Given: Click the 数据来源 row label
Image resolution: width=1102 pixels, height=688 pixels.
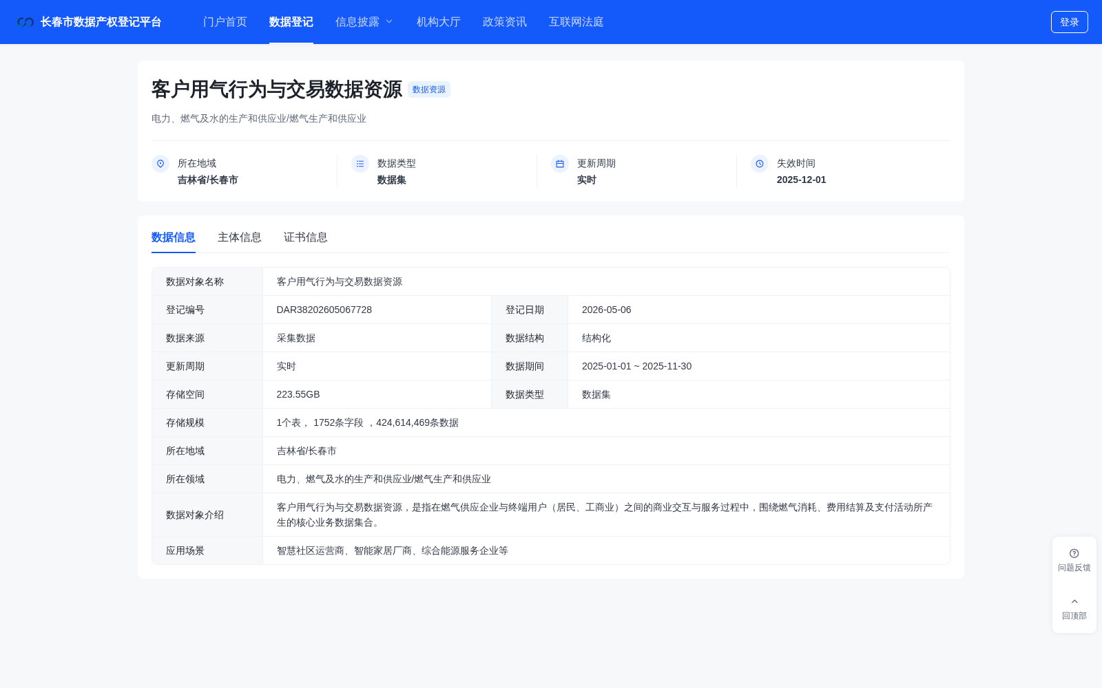Looking at the screenshot, I should [x=185, y=338].
